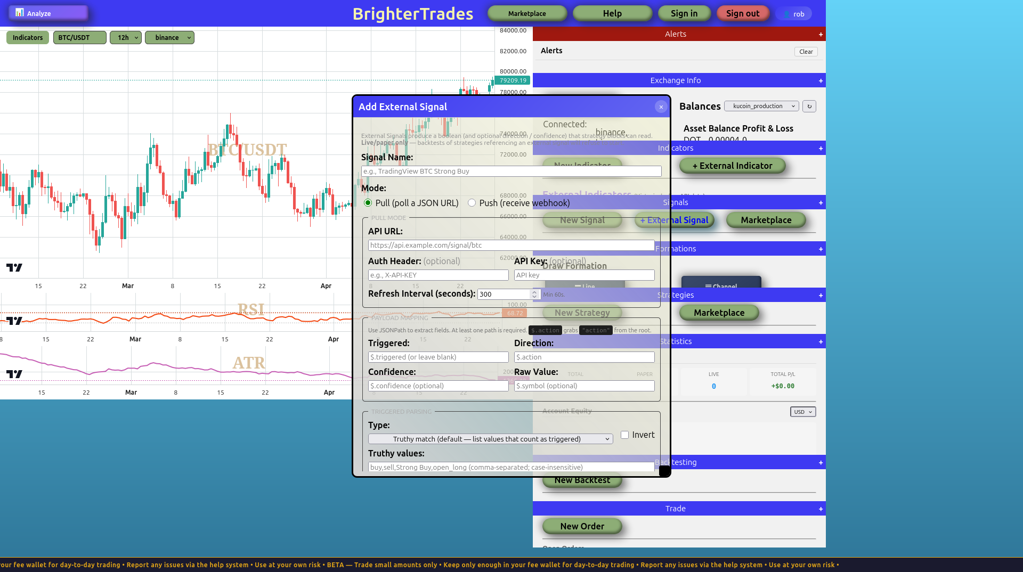Open the rob user profile badge
1023x572 pixels.
[794, 14]
